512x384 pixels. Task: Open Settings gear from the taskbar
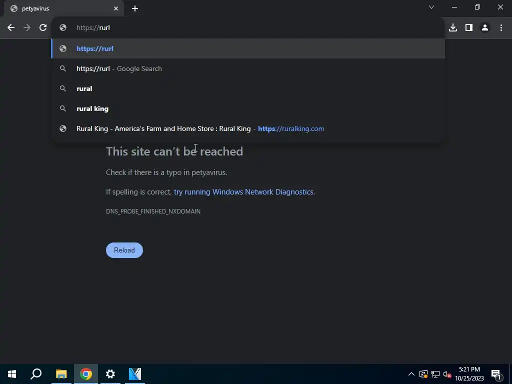point(110,374)
